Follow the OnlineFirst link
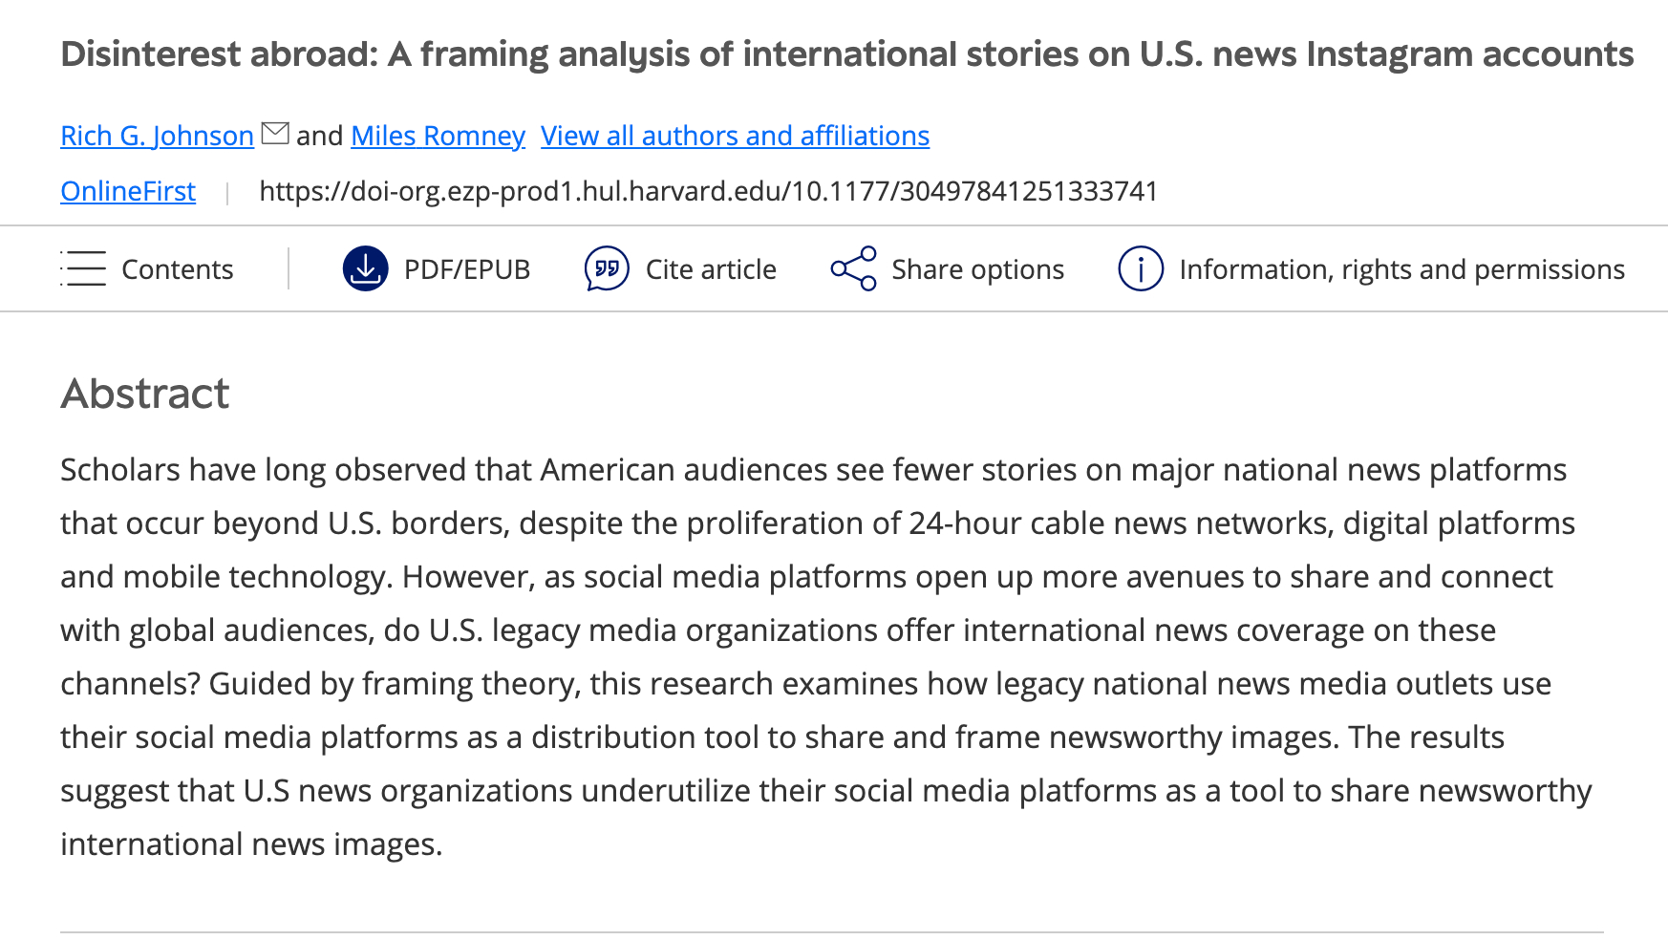 (x=128, y=191)
